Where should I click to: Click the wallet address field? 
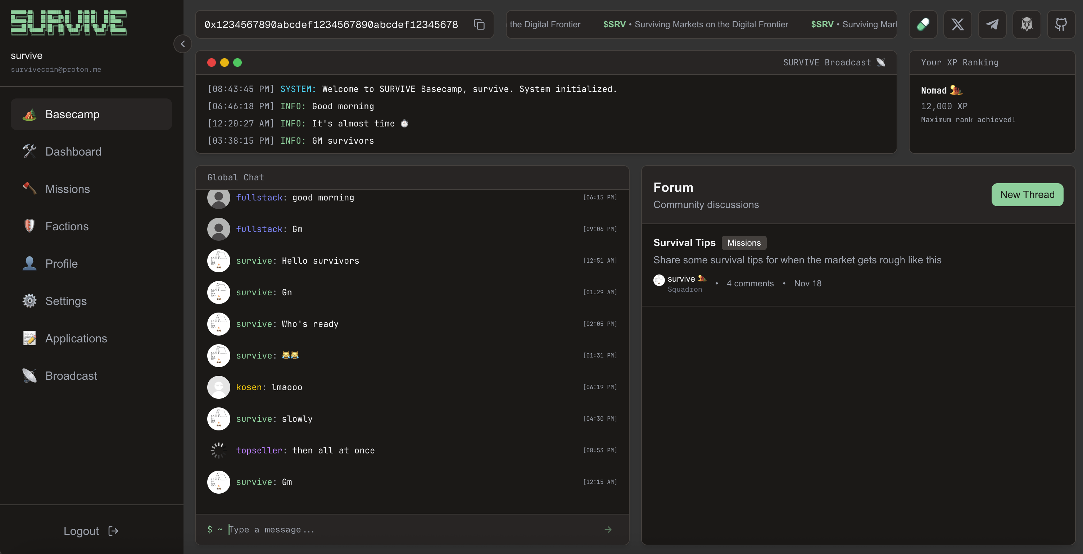tap(331, 25)
